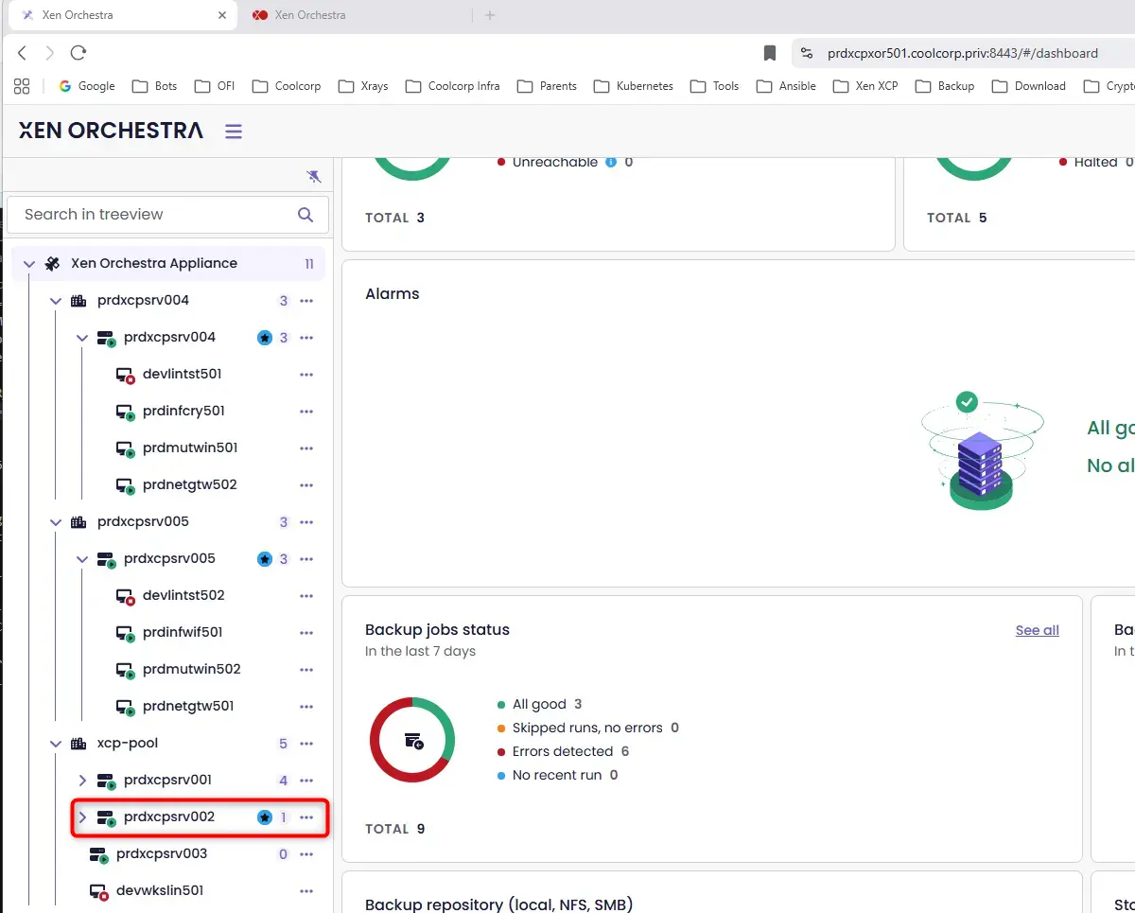Open more options for prdxcpsrv003

[306, 854]
